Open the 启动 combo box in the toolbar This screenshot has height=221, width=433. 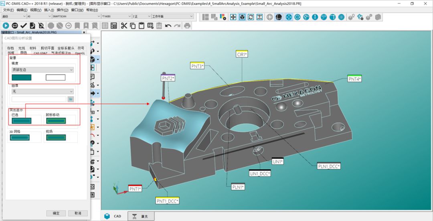pyautogui.click(x=14, y=16)
